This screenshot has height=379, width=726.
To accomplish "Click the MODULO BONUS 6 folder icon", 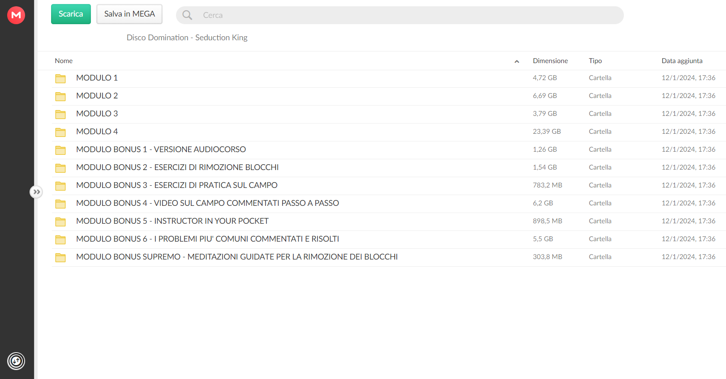I will click(60, 239).
